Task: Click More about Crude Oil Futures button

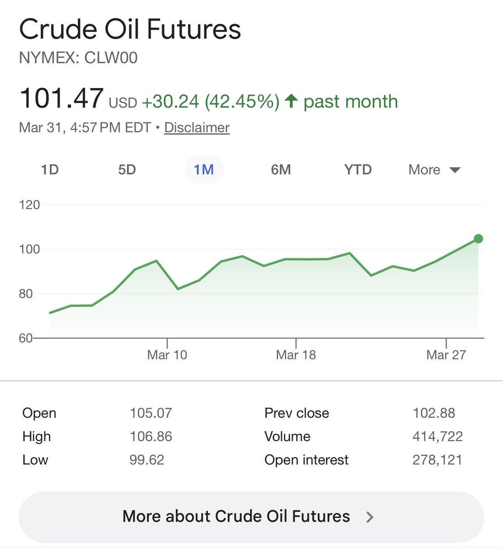Action: tap(236, 516)
